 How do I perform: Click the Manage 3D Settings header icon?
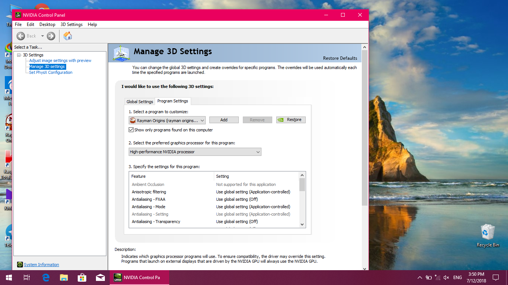point(122,53)
